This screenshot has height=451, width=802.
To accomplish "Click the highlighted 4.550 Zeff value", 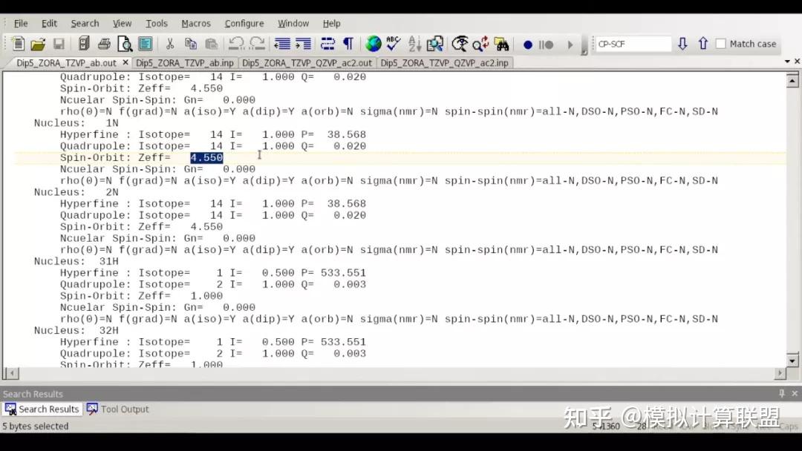I will [x=206, y=158].
